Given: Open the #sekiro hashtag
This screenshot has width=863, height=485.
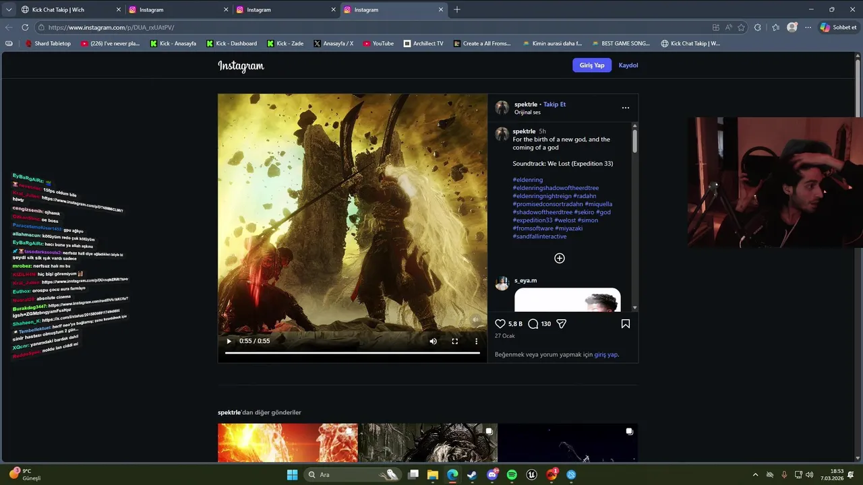Looking at the screenshot, I should click(x=584, y=212).
